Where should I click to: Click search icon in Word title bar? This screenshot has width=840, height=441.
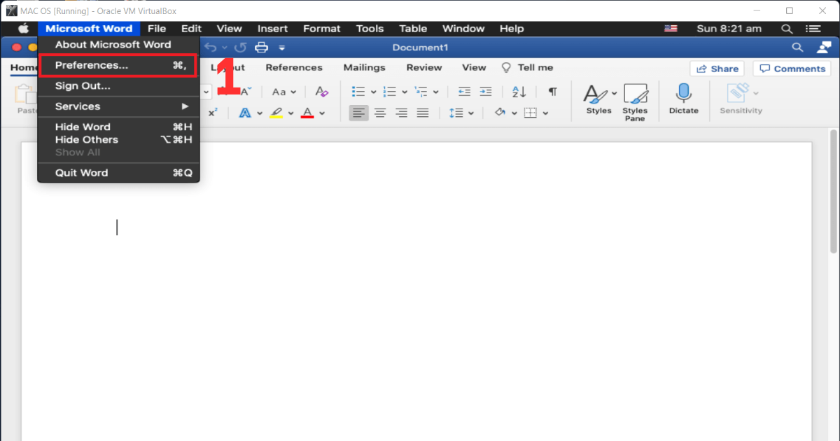click(x=797, y=48)
